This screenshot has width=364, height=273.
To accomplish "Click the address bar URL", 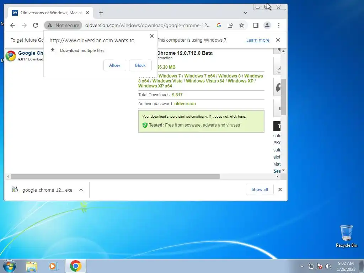I will [x=148, y=25].
